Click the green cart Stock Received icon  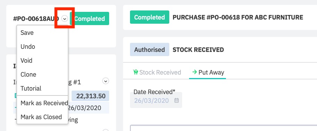point(135,72)
